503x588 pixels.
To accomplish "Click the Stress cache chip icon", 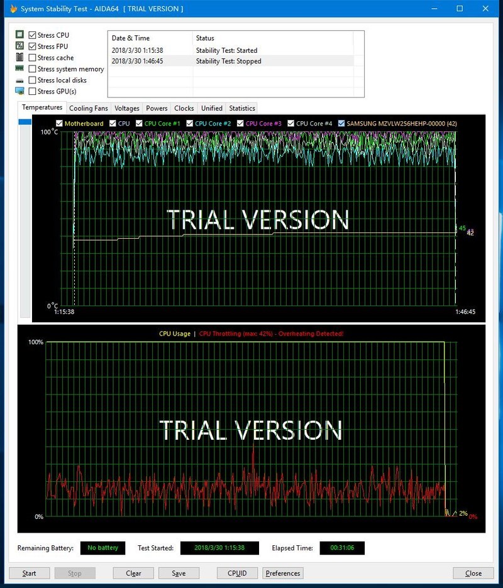I will tap(19, 57).
